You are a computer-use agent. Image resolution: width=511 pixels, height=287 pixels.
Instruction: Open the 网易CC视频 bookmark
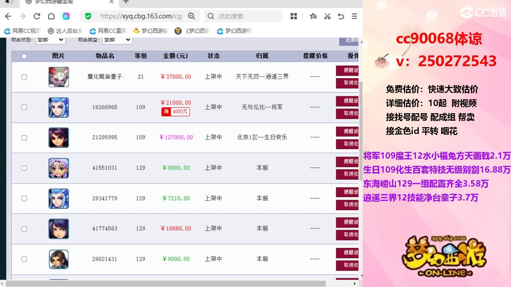point(22,31)
